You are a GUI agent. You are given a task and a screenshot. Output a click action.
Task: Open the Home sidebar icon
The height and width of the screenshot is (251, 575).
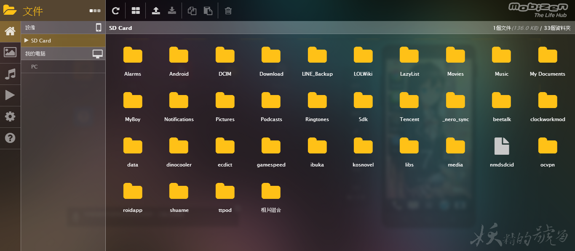10,32
